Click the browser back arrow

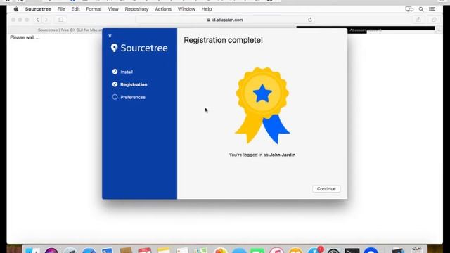point(37,20)
